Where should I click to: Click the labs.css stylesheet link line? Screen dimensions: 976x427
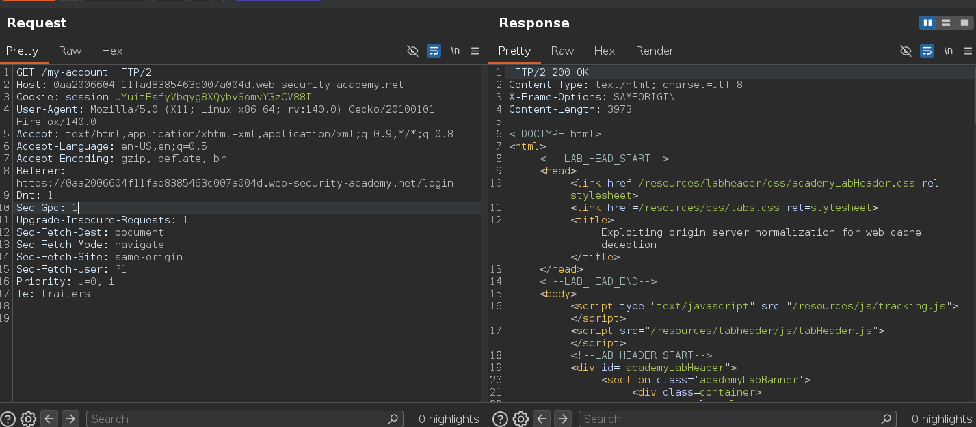tap(724, 208)
